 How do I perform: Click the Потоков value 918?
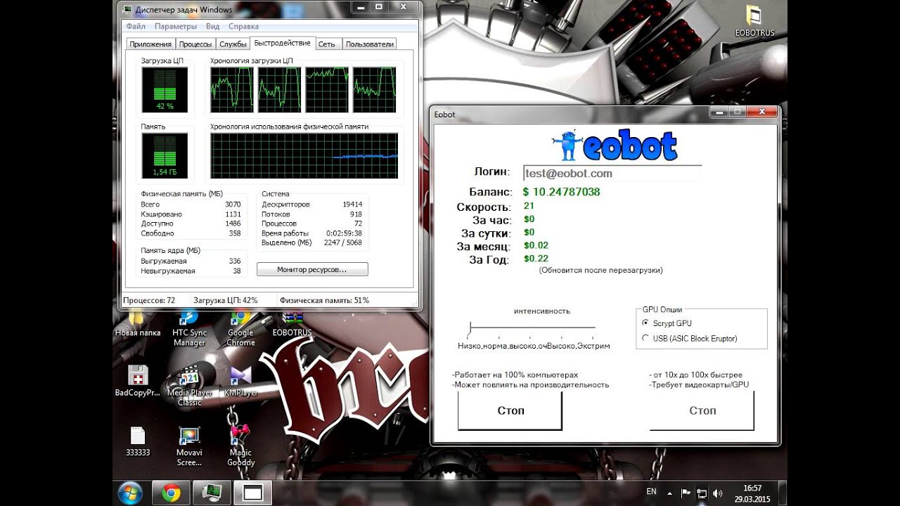pyautogui.click(x=356, y=214)
